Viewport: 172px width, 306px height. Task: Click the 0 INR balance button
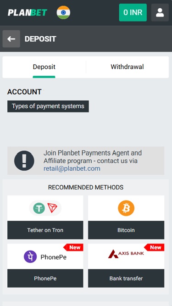click(x=133, y=12)
